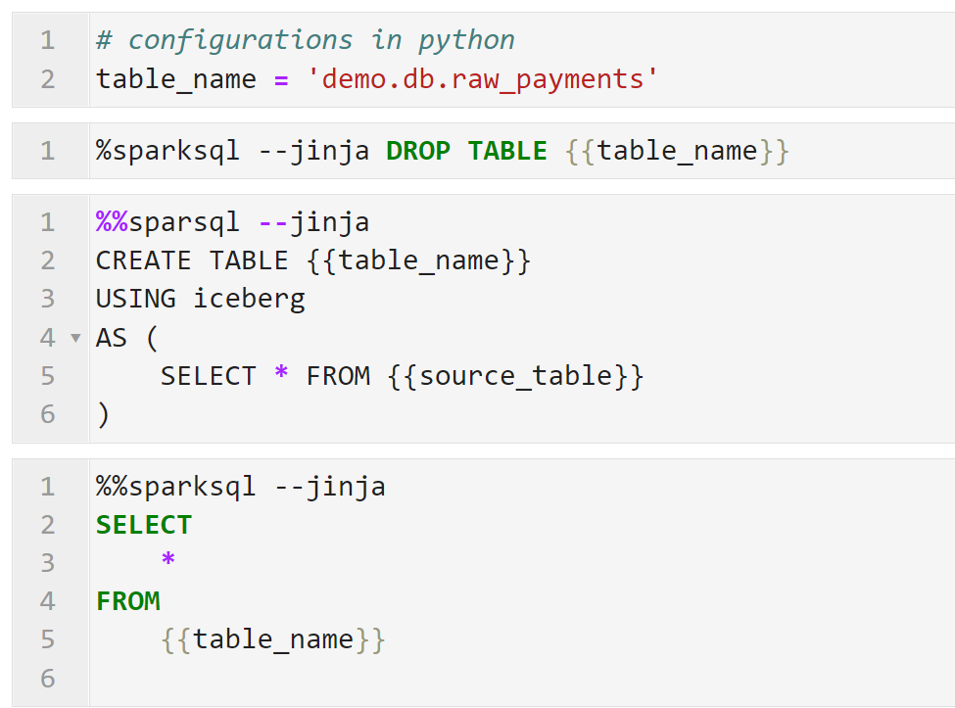Image resolution: width=955 pixels, height=708 pixels.
Task: Collapse the AS ( code fold arrow
Action: pyautogui.click(x=75, y=339)
